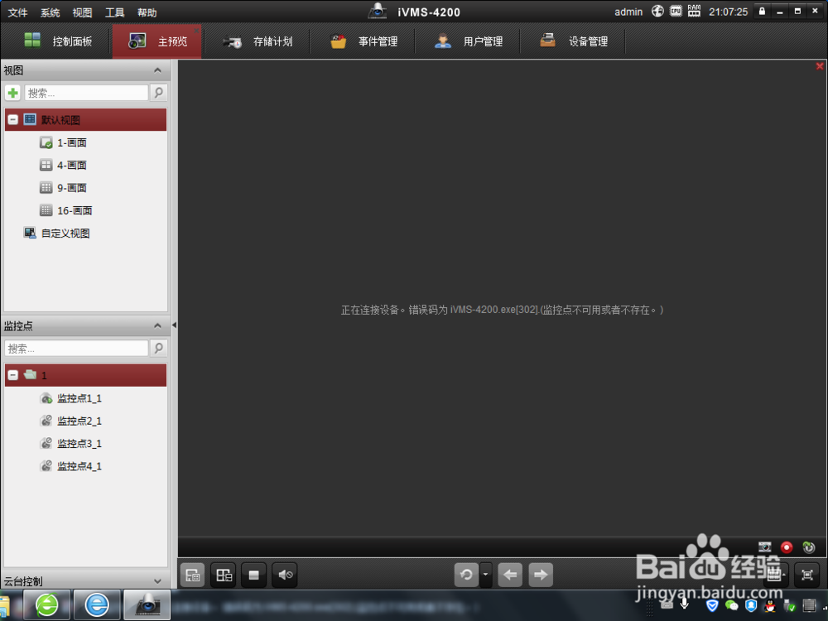This screenshot has height=621, width=828.
Task: Switch to the 主预览 main view tab
Action: (x=157, y=41)
